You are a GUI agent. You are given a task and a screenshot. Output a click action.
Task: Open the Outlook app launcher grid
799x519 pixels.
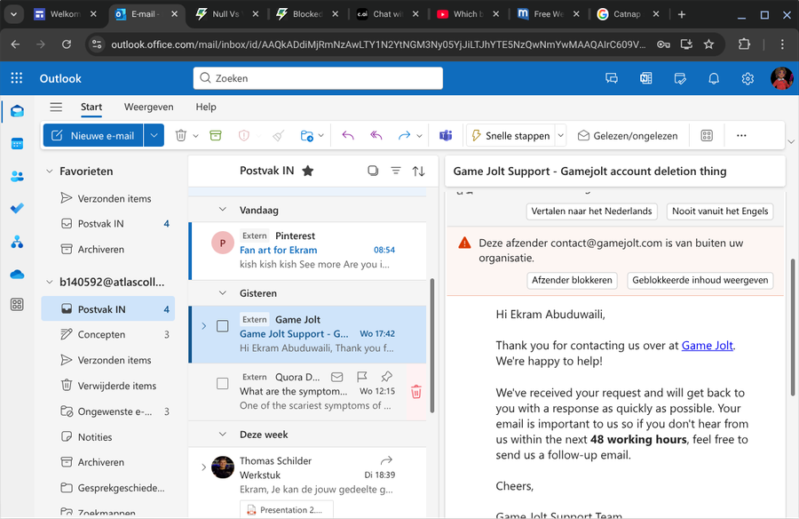[17, 78]
